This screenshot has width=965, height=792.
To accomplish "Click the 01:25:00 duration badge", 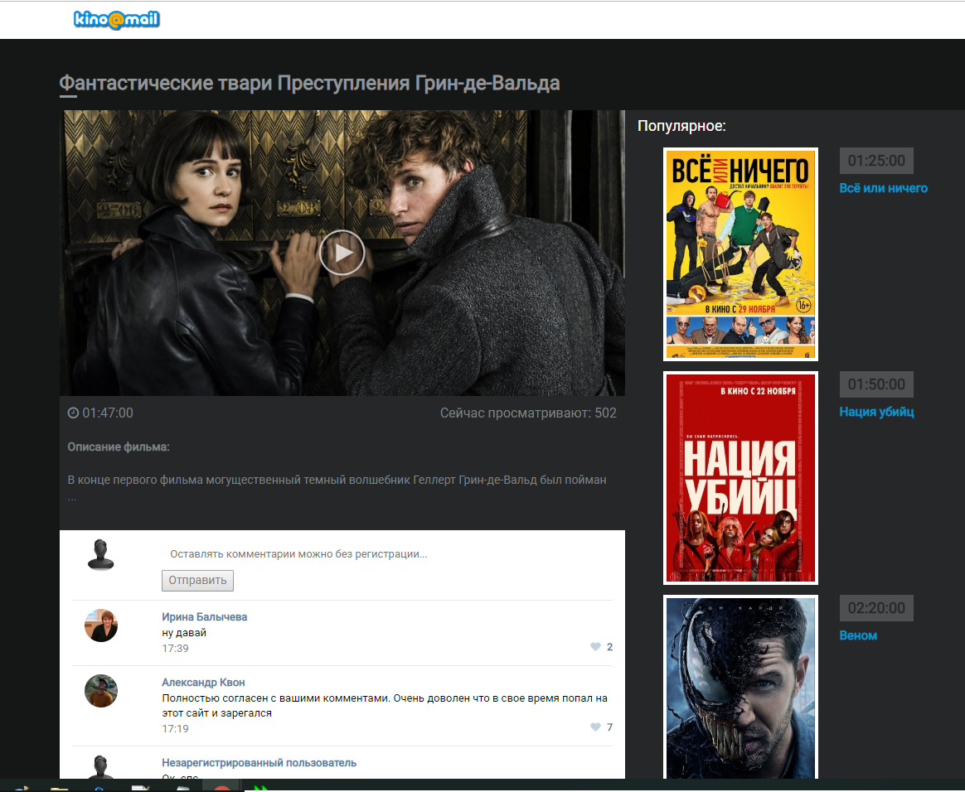I will tap(876, 161).
